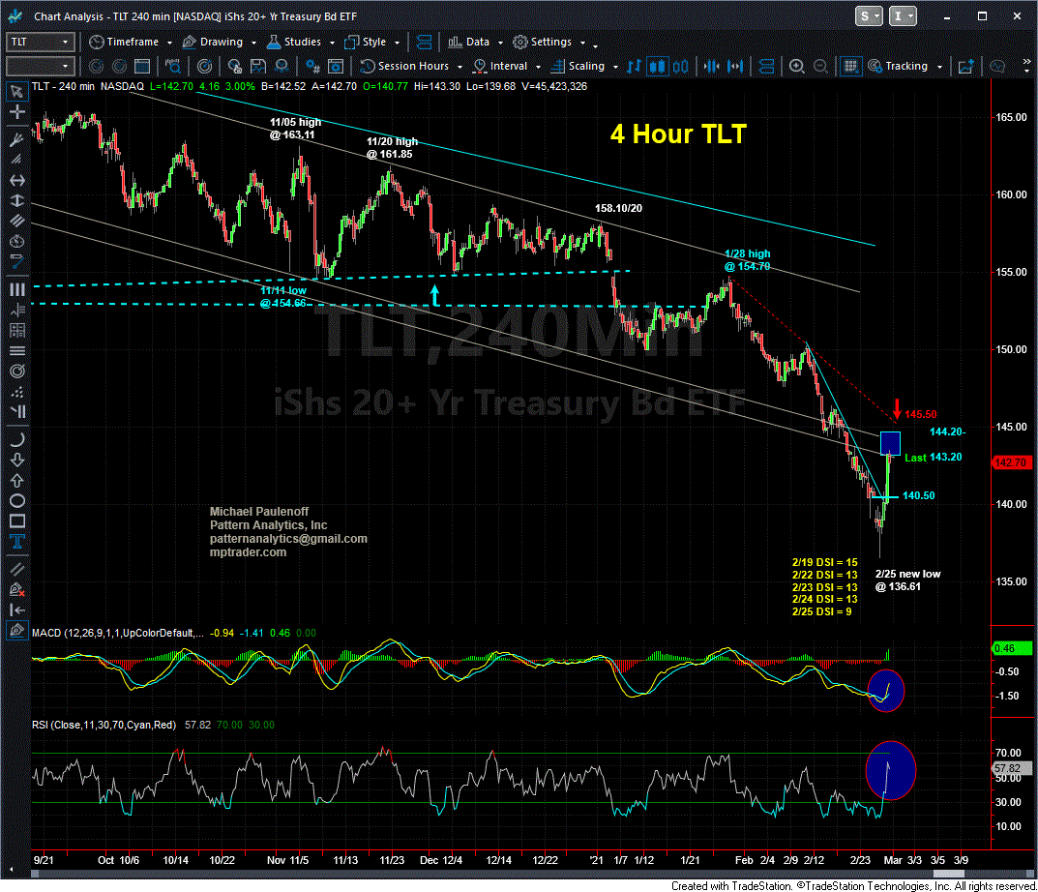Expand the toolbar overflow chevron

point(1026,64)
